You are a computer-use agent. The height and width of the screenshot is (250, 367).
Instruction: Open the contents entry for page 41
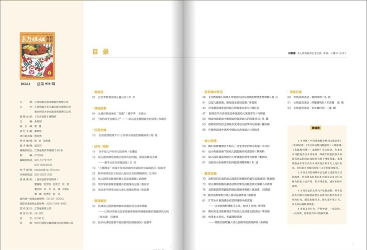(x=229, y=103)
